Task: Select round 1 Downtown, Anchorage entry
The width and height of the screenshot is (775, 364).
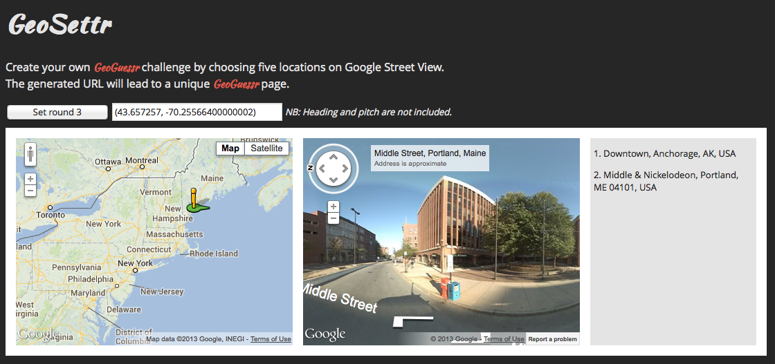Action: click(x=664, y=154)
